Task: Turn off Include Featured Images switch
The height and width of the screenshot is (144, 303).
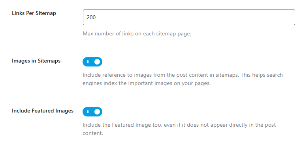Action: 92,112
